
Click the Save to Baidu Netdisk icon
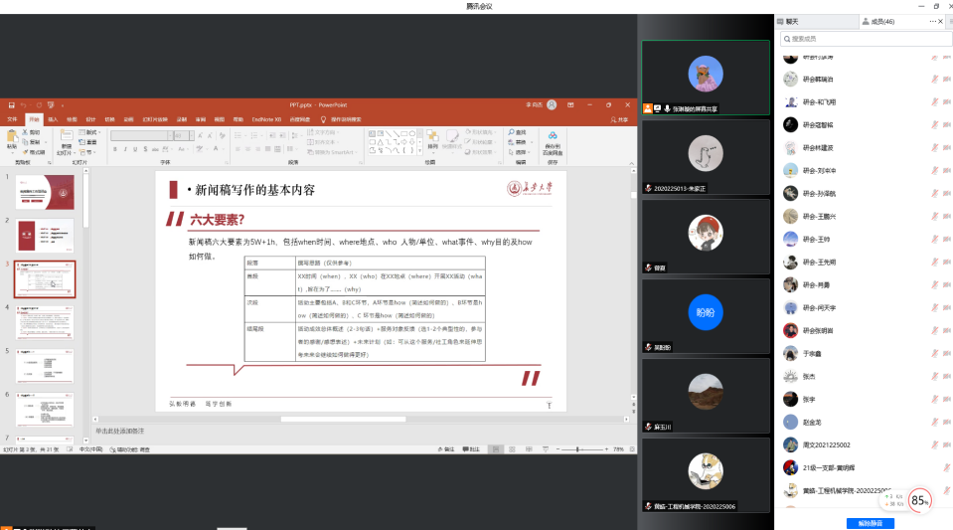pyautogui.click(x=553, y=139)
